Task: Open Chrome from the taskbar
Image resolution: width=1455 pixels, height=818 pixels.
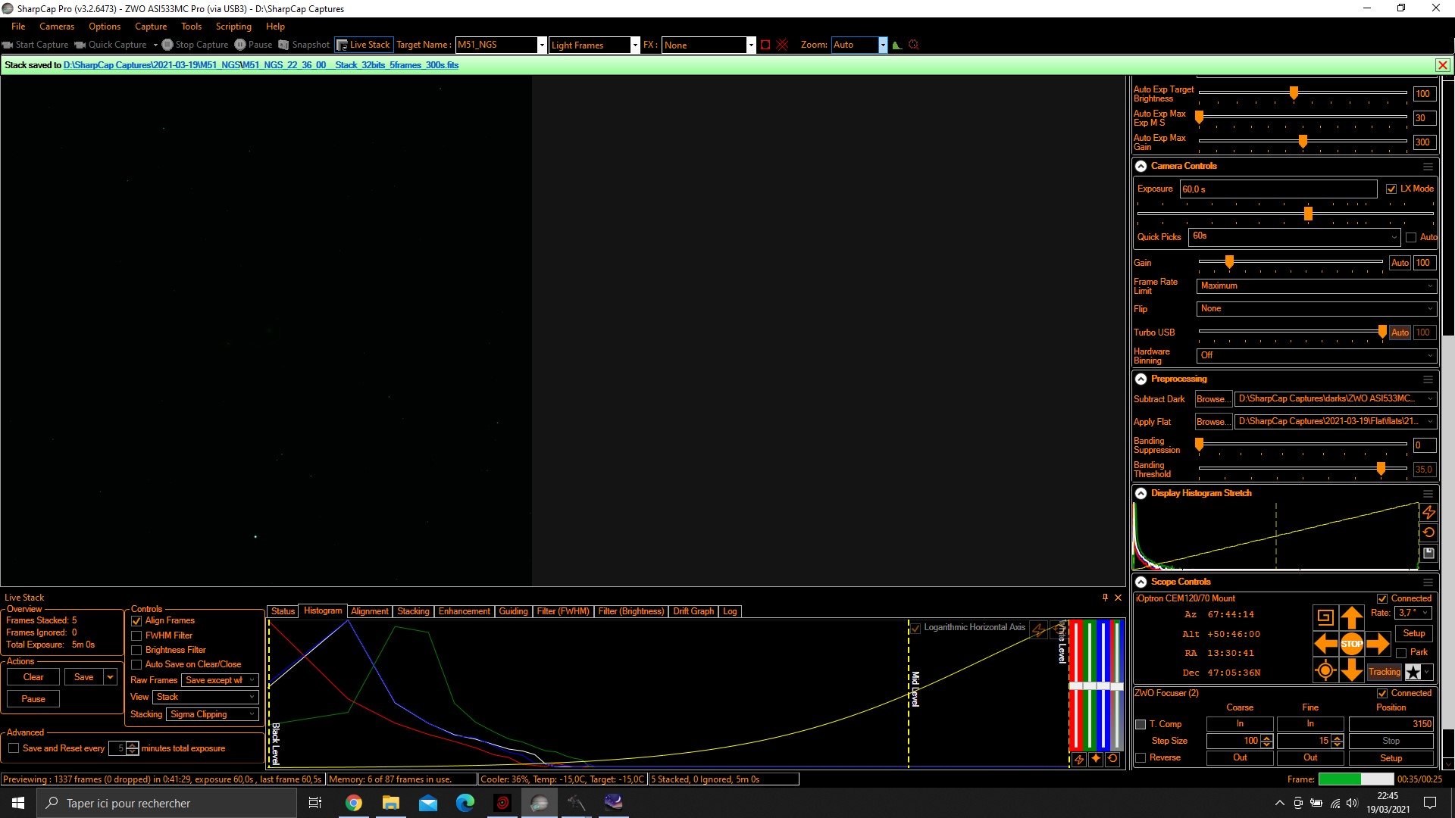Action: point(353,803)
